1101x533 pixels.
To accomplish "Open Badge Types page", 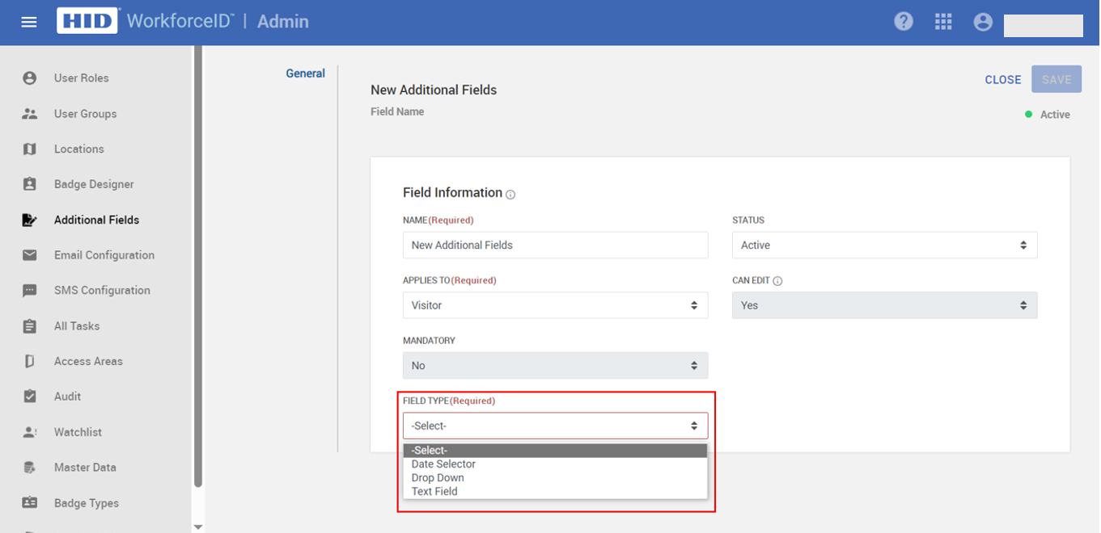I will pos(87,503).
